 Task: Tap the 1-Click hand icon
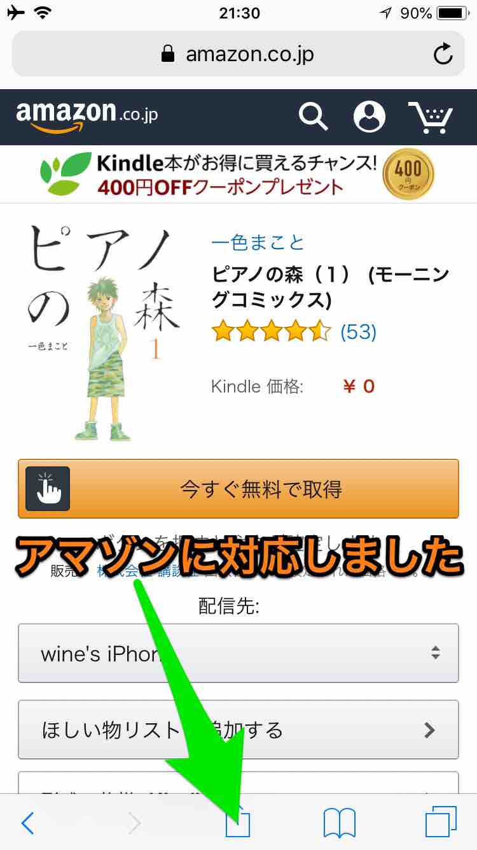[x=48, y=489]
